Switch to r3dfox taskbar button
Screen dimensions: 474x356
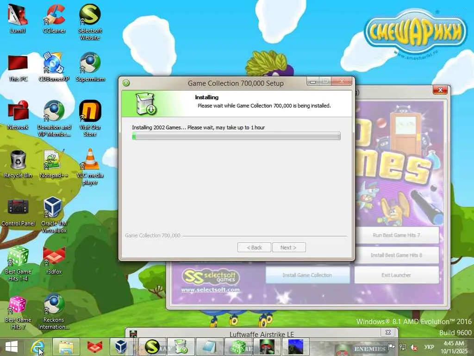[94, 347]
